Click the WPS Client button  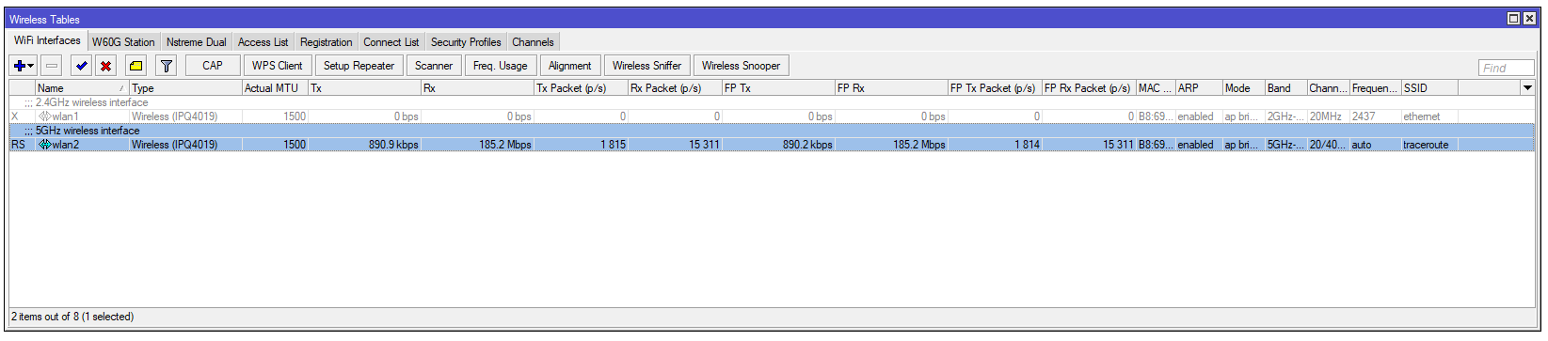pos(278,66)
